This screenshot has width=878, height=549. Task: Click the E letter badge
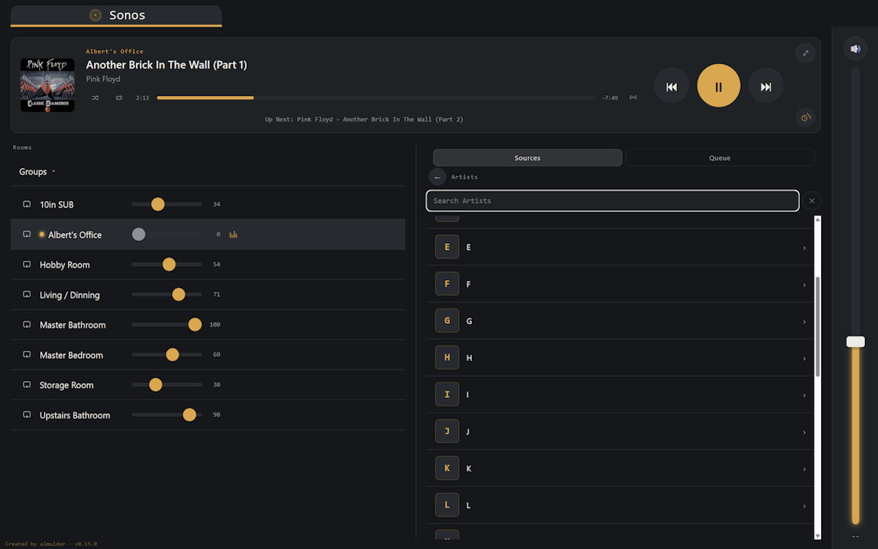tap(447, 247)
